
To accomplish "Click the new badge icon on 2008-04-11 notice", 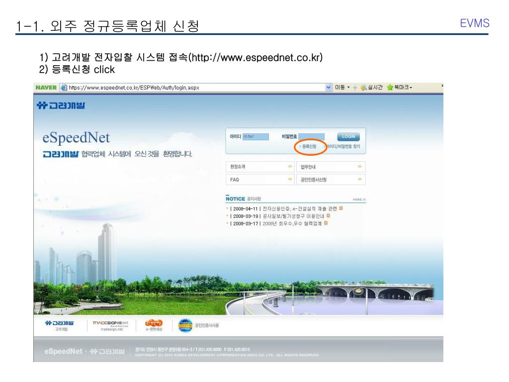I will (341, 208).
